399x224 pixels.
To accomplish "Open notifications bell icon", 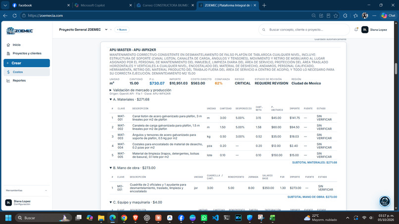I will tap(356, 30).
